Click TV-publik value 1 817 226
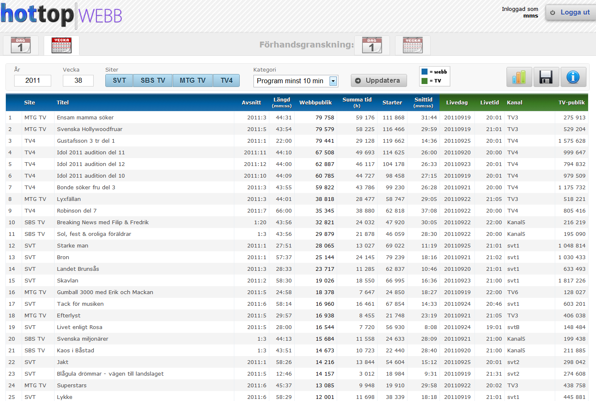596x401 pixels. (572, 280)
